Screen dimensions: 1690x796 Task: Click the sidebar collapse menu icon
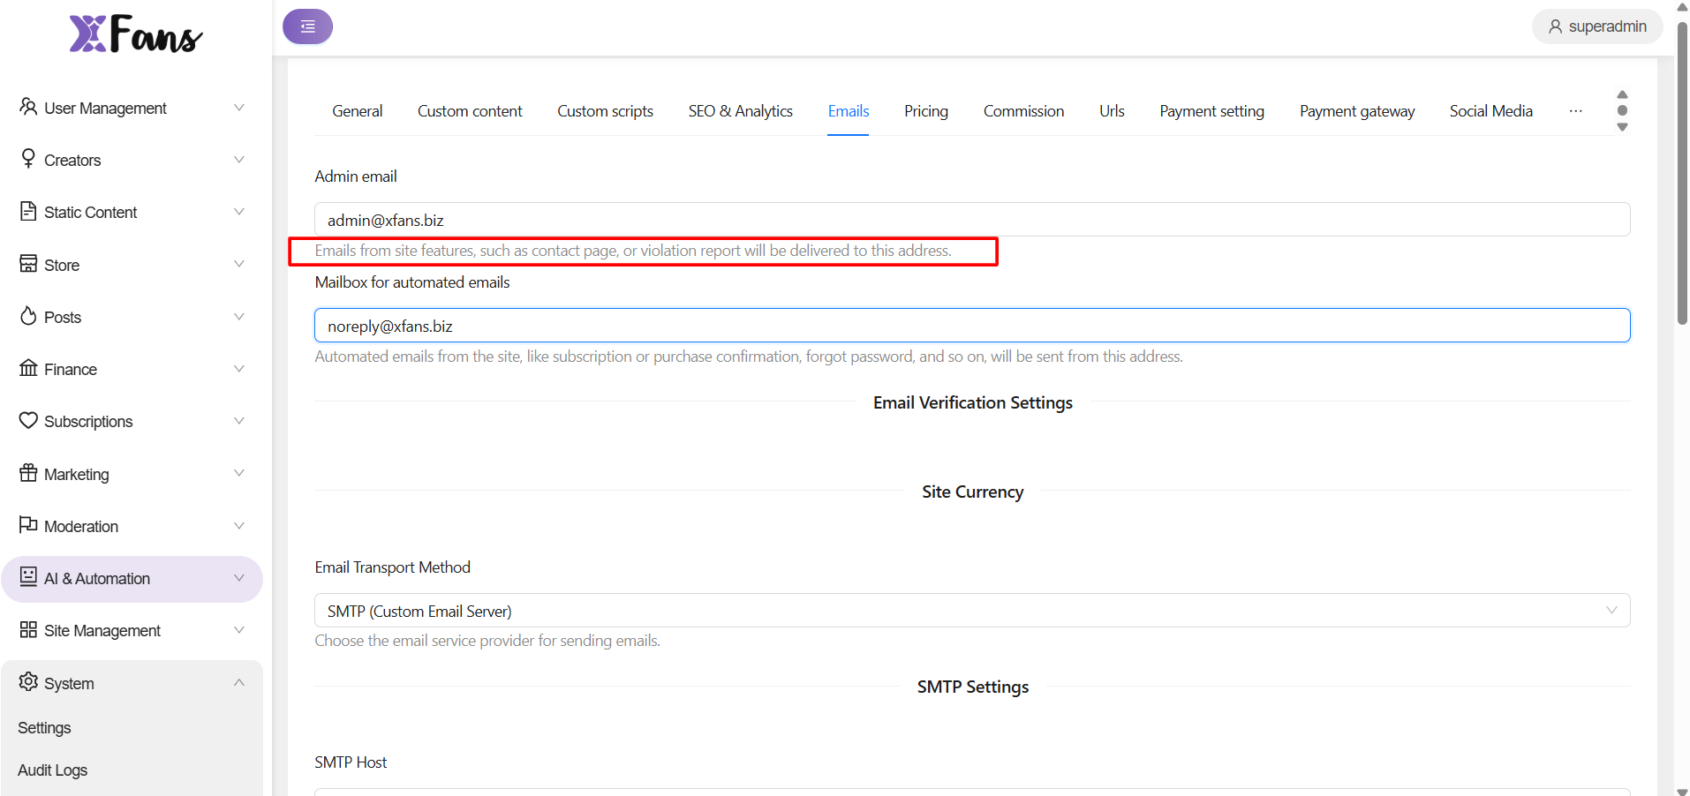[307, 26]
